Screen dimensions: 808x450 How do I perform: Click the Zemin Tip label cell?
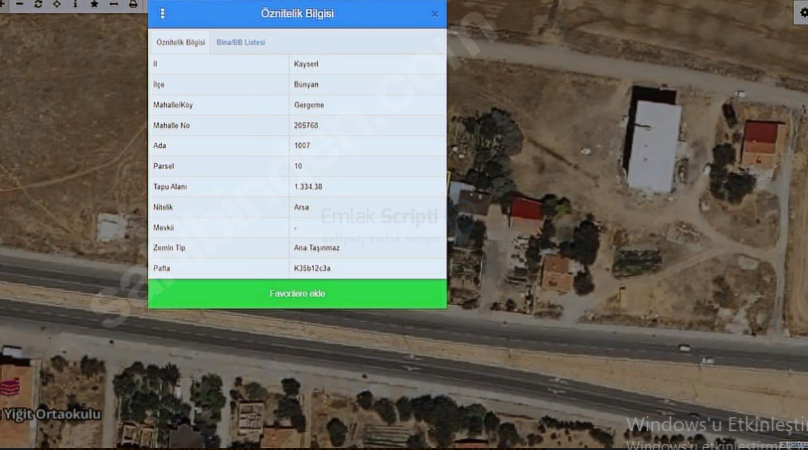click(x=219, y=247)
